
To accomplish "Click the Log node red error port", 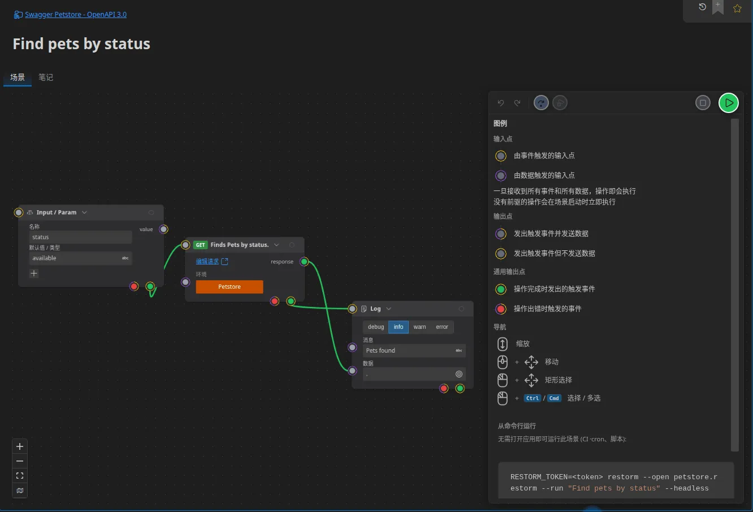I will [444, 388].
